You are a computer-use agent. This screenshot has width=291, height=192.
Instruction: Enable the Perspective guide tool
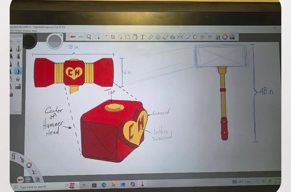173,37
